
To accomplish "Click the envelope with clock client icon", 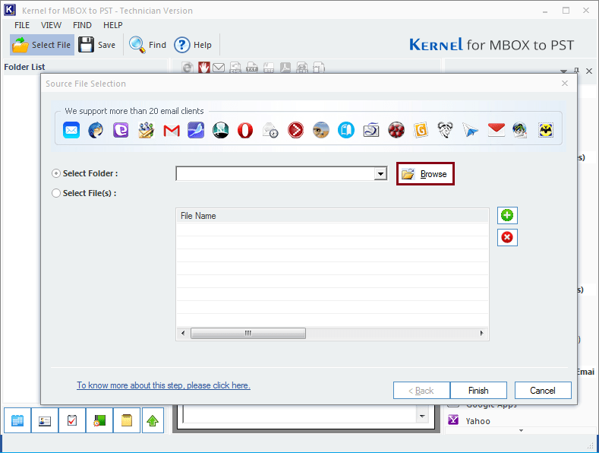I will click(x=270, y=131).
